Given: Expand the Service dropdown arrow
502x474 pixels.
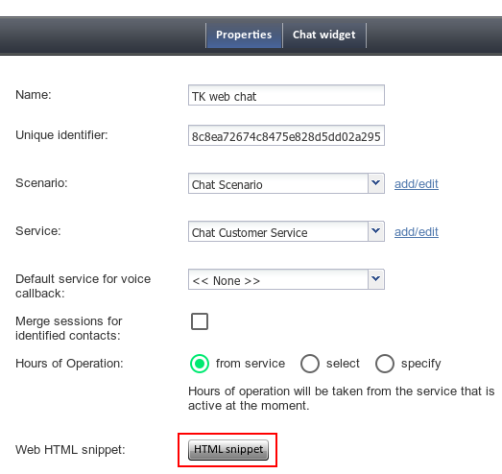Looking at the screenshot, I should (x=376, y=231).
